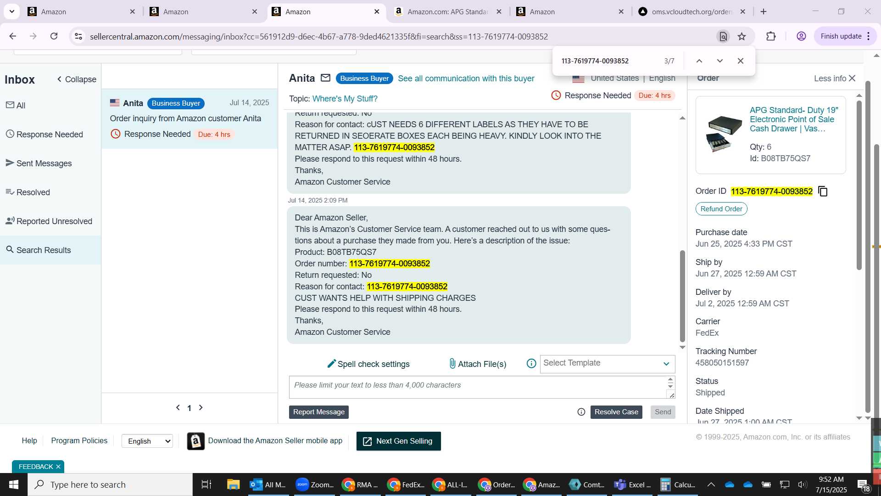The height and width of the screenshot is (496, 881).
Task: Open Zoom from taskbar
Action: click(315, 485)
